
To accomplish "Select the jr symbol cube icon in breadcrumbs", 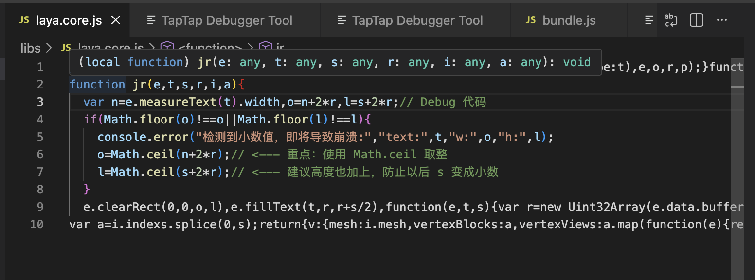I will click(265, 47).
